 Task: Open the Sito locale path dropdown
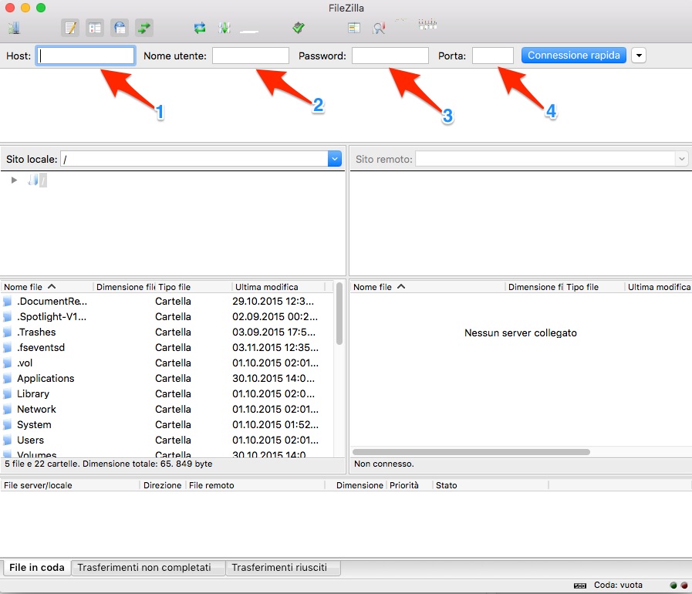[335, 159]
